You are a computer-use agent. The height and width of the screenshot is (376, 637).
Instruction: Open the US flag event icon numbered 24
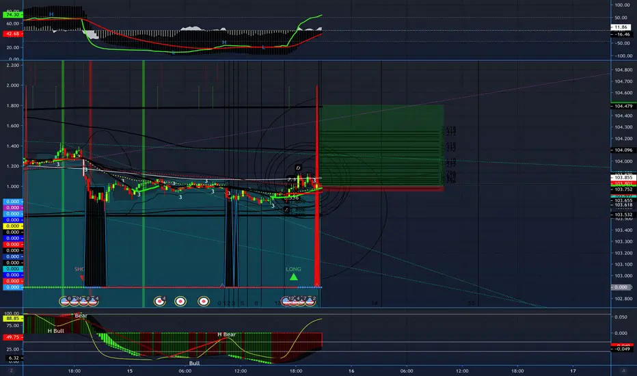click(74, 301)
